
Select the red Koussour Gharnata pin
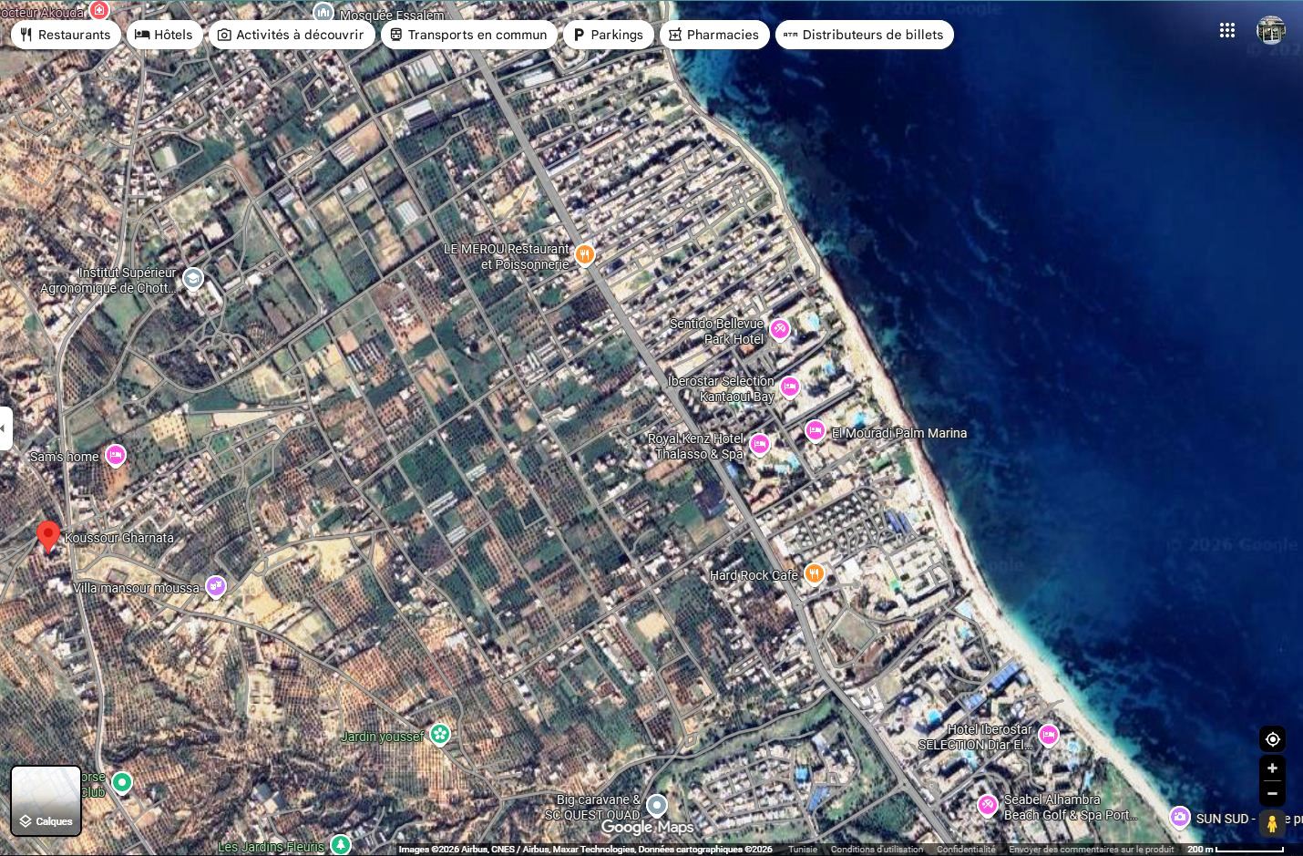pos(48,536)
